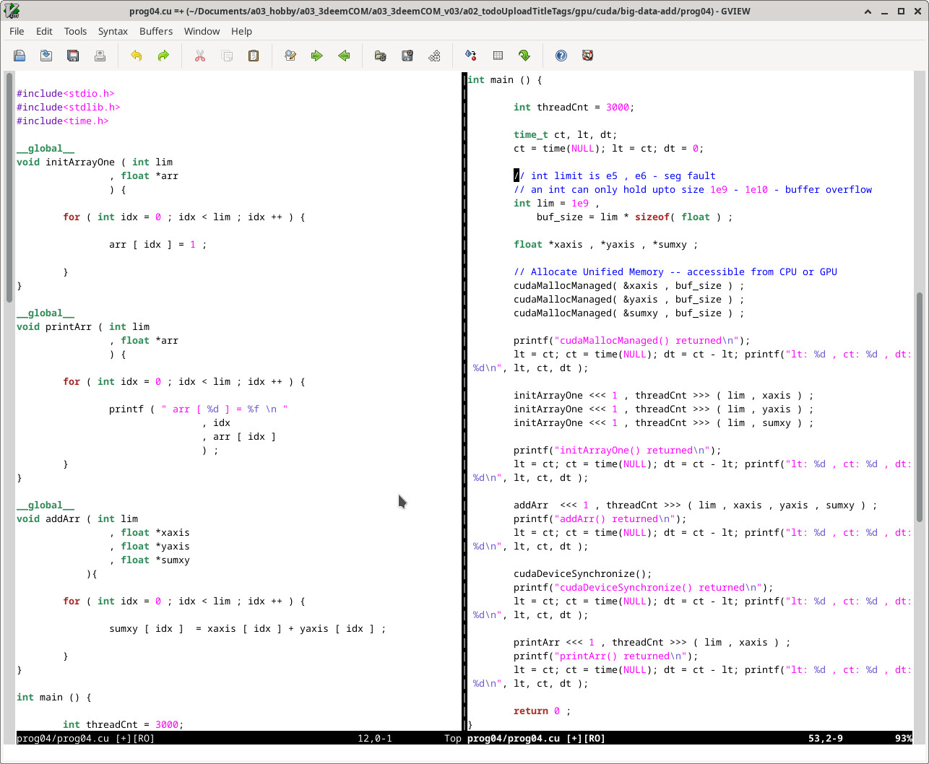Click the Open file toolbar icon
The image size is (929, 764).
coord(20,56)
